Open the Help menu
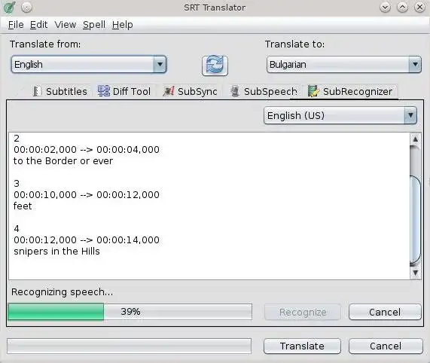Screen dimensions: 430x363 [123, 25]
